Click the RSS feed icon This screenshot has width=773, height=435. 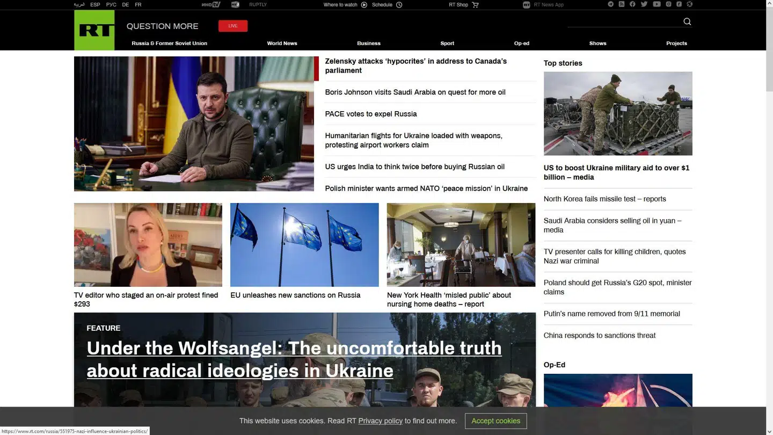click(x=622, y=4)
